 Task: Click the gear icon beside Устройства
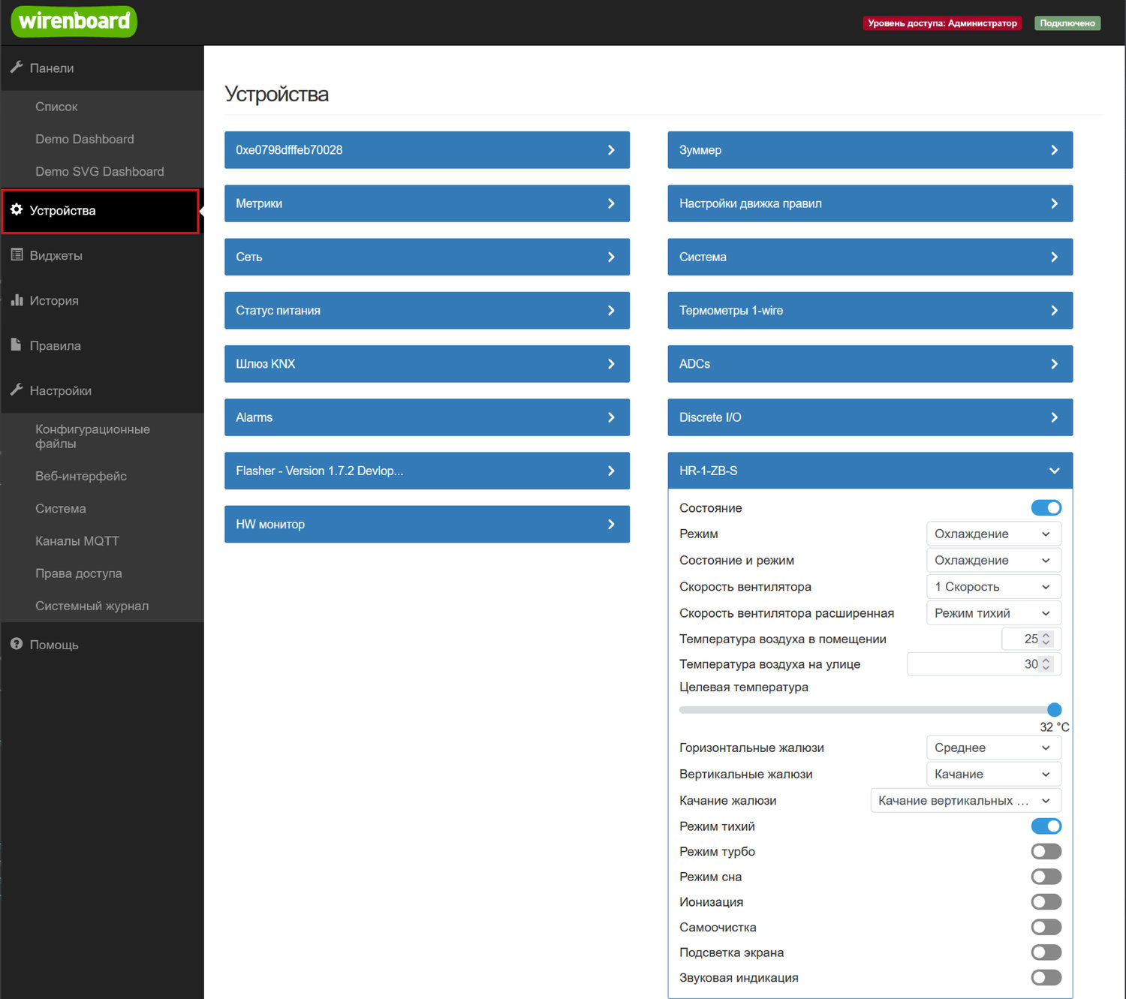click(17, 210)
